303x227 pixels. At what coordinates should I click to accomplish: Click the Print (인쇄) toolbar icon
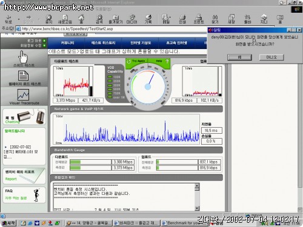click(x=182, y=19)
